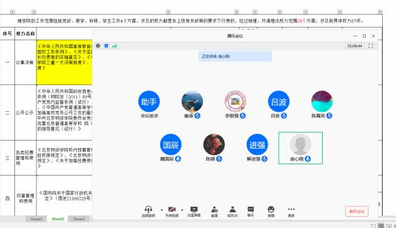The height and width of the screenshot is (228, 396).
Task: Click the 会议助手 participant avatar
Action: [149, 101]
